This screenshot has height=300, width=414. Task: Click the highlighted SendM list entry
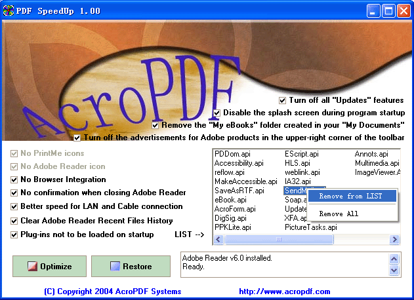click(x=295, y=191)
